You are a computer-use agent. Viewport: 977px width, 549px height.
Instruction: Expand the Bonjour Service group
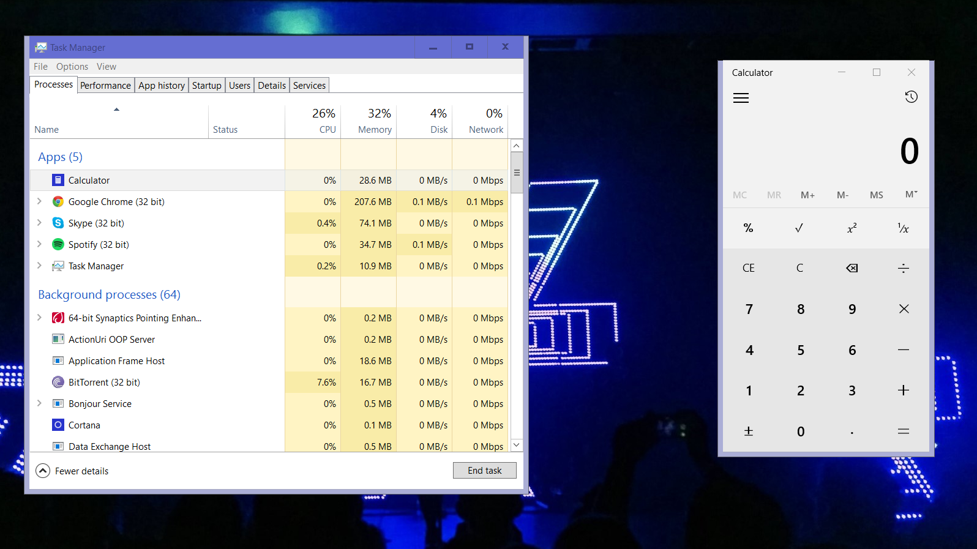39,403
